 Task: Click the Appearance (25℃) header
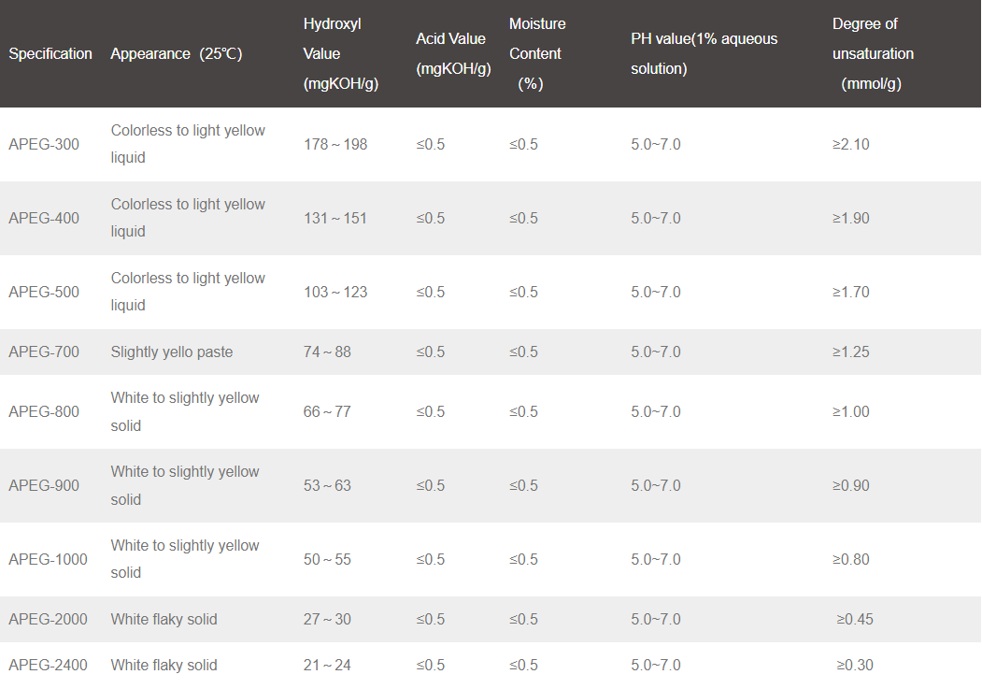pos(176,54)
